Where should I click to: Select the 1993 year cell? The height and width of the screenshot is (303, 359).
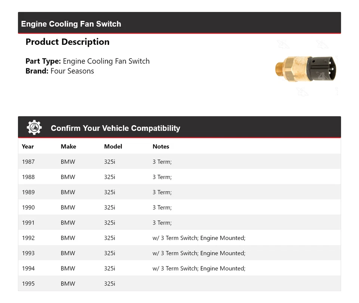click(x=28, y=253)
